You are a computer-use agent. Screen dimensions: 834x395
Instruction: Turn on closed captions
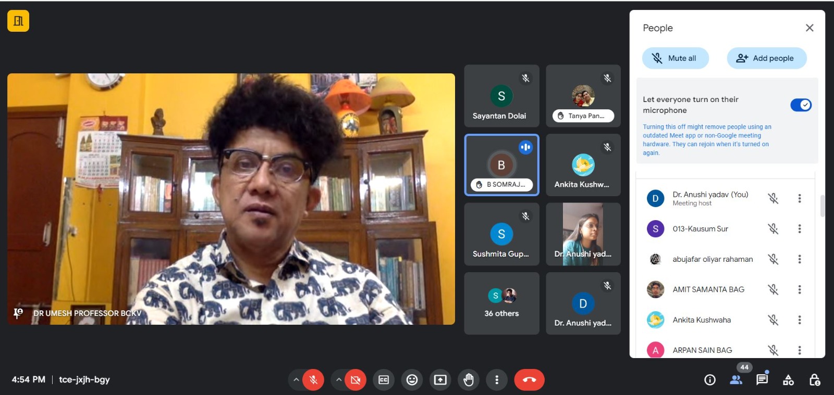coord(384,380)
